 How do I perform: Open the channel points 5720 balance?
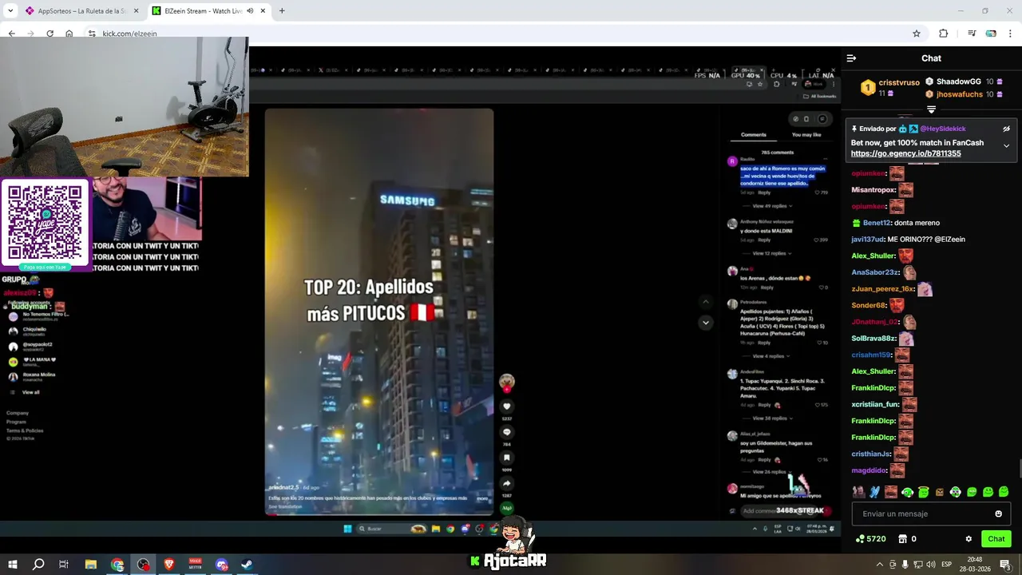click(870, 539)
